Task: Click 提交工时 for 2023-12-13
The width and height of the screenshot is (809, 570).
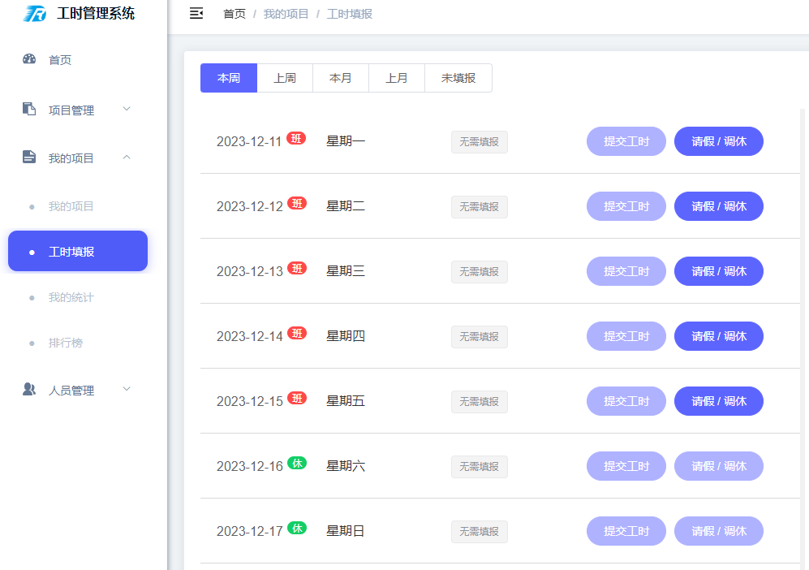Action: click(626, 271)
